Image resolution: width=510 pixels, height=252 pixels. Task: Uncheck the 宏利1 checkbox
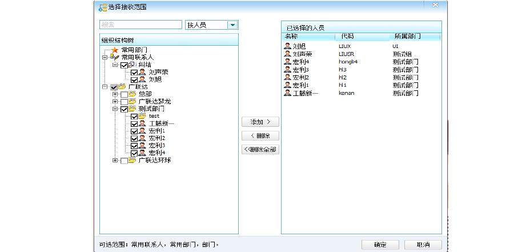pos(134,131)
